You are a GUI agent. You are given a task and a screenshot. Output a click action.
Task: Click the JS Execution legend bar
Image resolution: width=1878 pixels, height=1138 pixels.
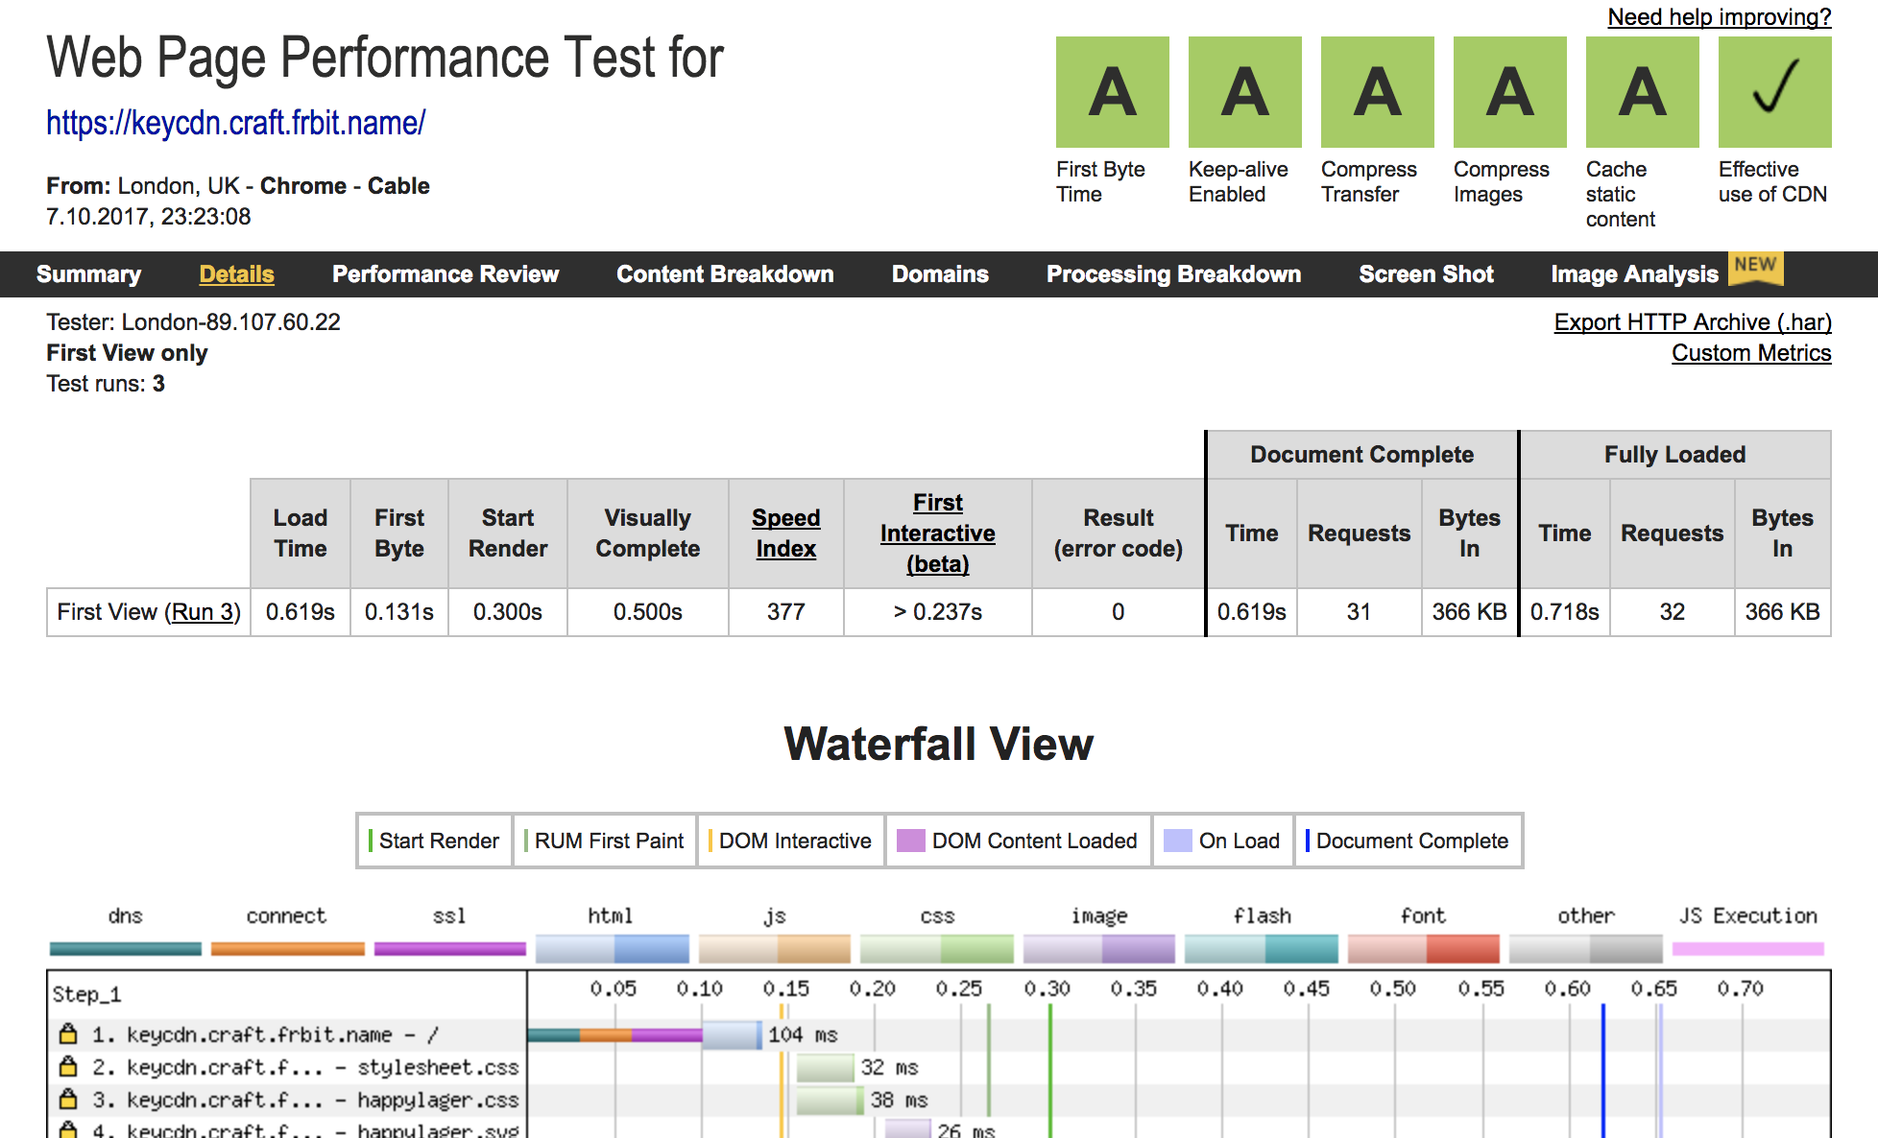point(1748,949)
